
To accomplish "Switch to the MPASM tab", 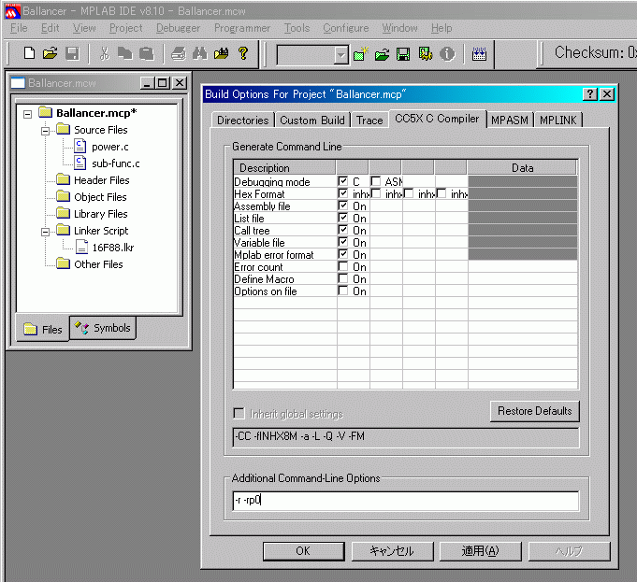I will click(510, 121).
